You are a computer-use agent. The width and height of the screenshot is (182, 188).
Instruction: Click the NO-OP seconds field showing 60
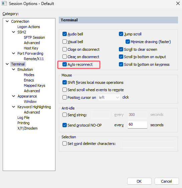[x=137, y=125]
